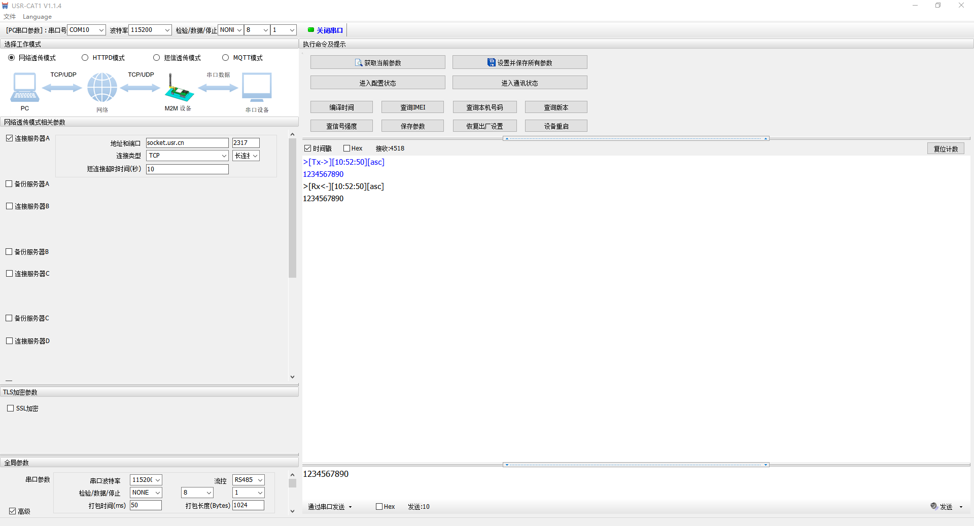
Task: Click the send icon at bottom right
Action: click(934, 506)
